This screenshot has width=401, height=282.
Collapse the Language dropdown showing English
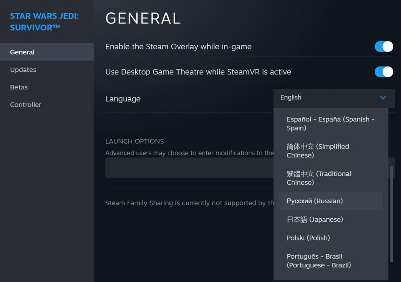pyautogui.click(x=334, y=98)
